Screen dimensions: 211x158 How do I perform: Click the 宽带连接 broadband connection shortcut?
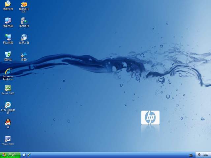click(24, 21)
